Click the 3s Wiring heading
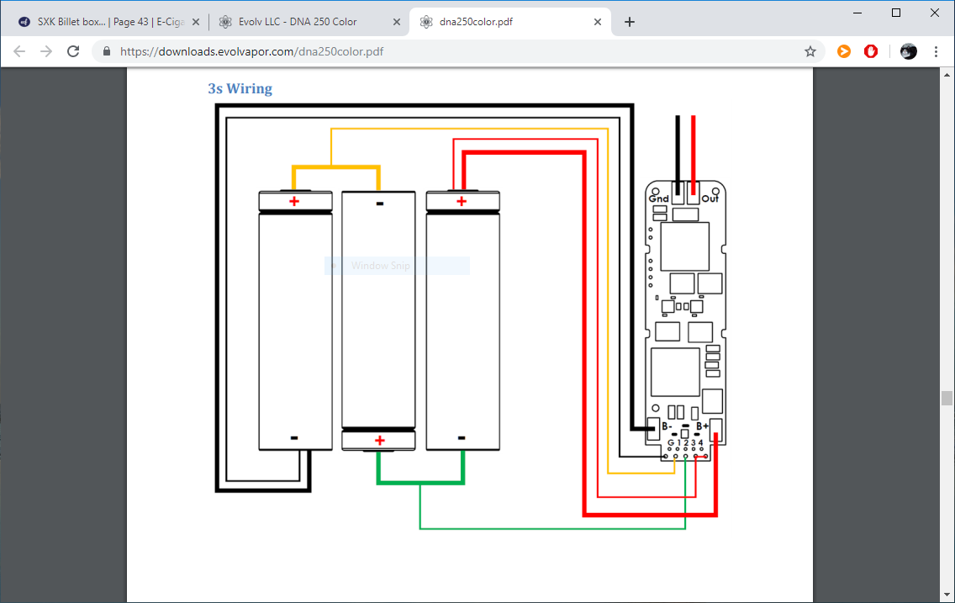 click(x=240, y=88)
